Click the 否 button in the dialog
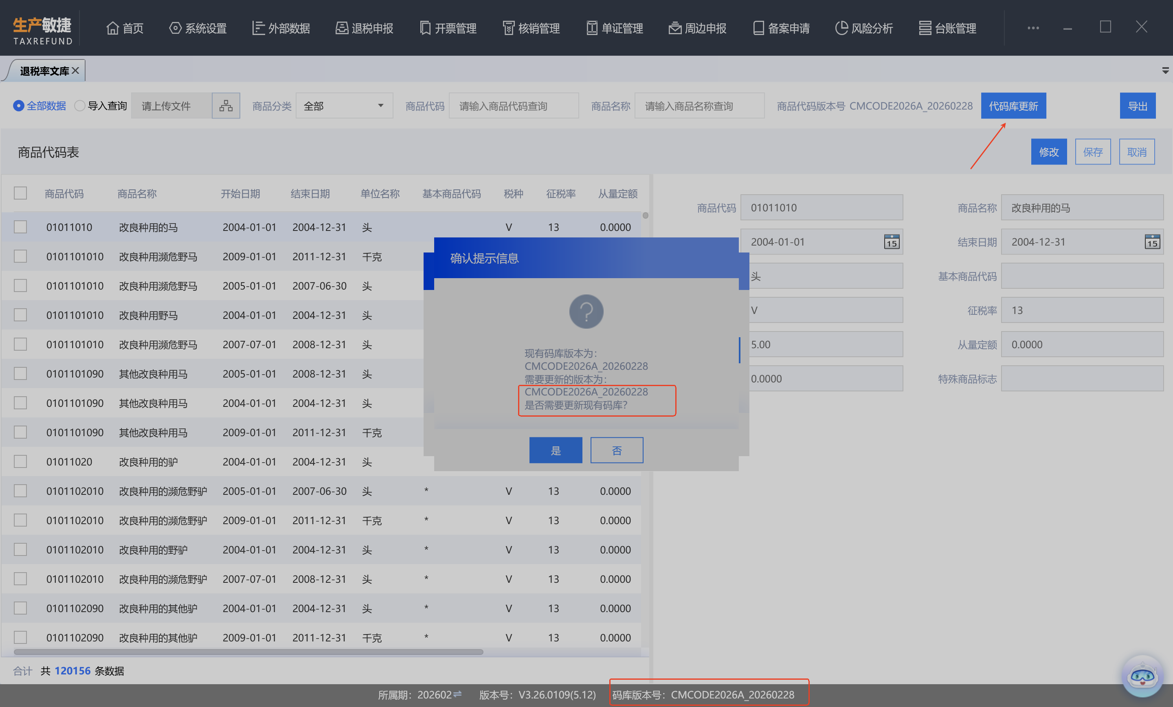 (x=617, y=450)
